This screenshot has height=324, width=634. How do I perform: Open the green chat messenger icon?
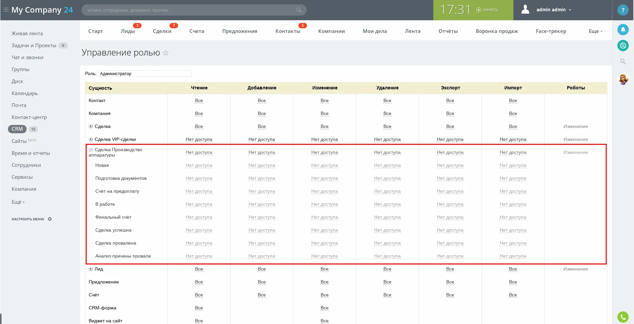click(623, 46)
